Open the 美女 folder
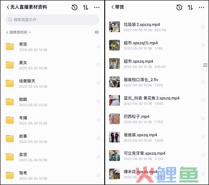 [x=52, y=65]
